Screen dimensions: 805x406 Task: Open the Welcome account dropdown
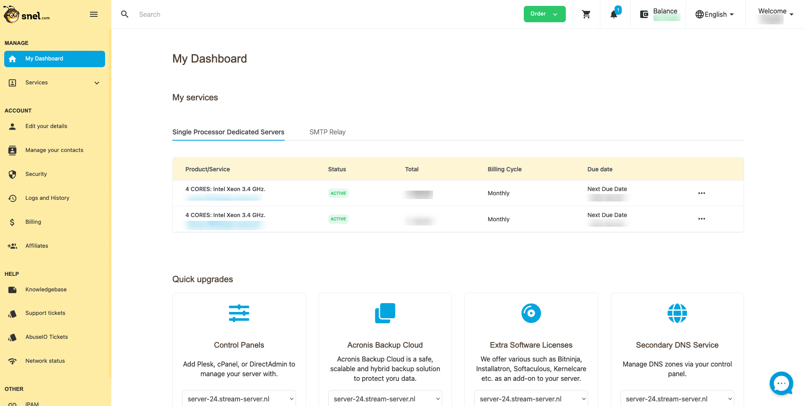[x=776, y=14]
